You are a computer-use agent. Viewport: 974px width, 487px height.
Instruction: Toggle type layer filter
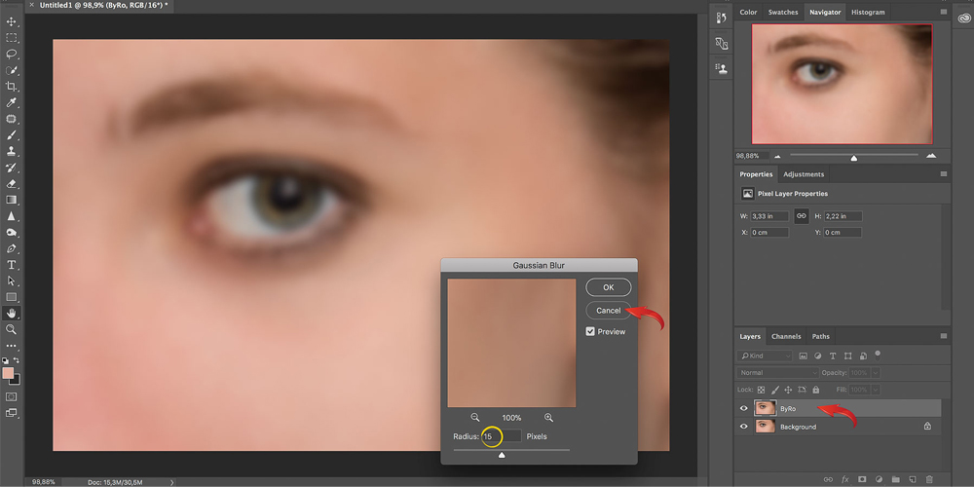click(x=833, y=356)
